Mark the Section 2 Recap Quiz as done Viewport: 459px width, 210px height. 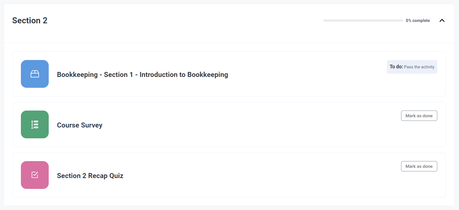419,166
